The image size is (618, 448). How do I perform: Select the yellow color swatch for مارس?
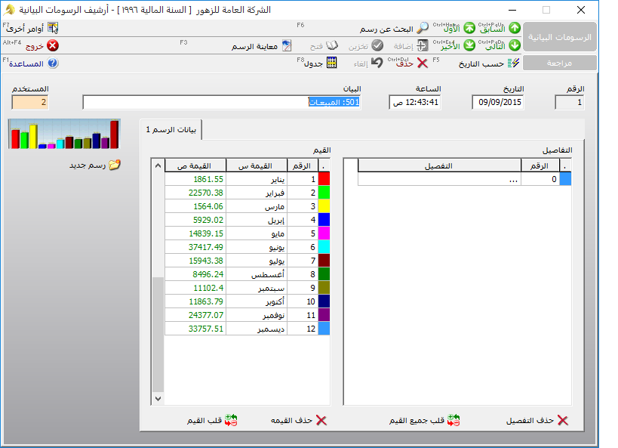[x=324, y=206]
